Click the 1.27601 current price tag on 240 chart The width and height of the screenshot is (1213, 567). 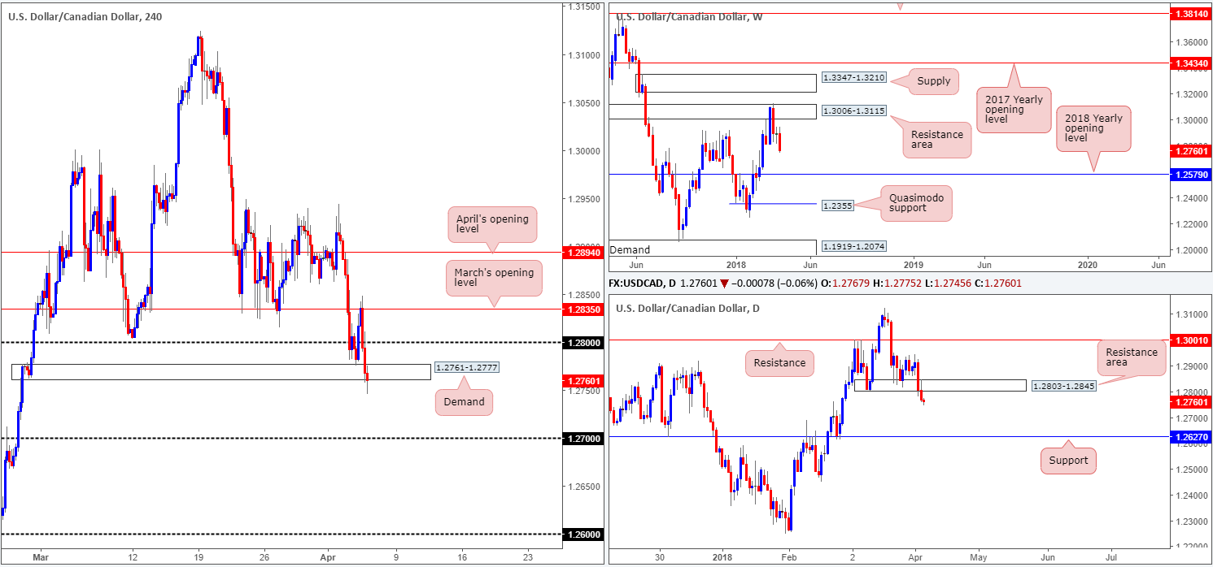pos(583,380)
